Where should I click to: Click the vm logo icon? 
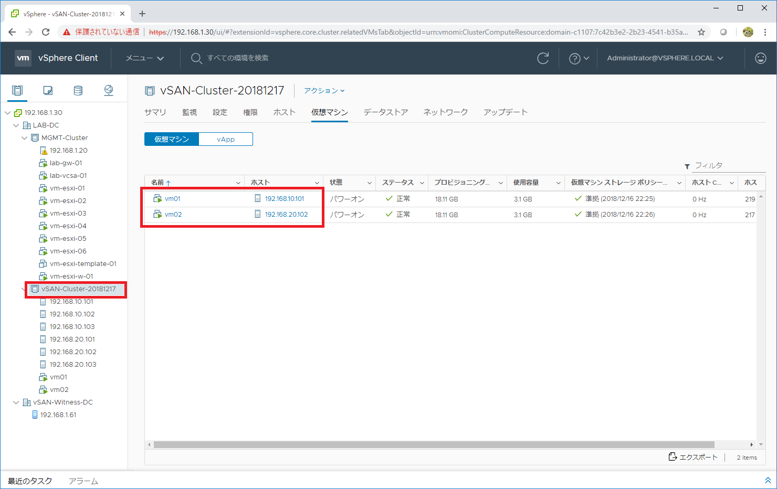point(23,58)
